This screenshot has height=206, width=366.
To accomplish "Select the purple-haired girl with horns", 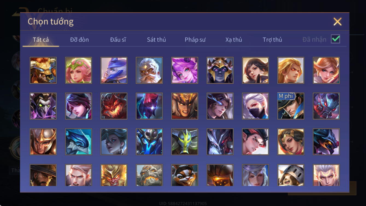I will click(185, 70).
